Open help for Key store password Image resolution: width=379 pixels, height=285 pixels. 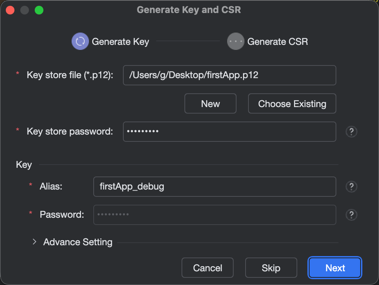pos(351,132)
